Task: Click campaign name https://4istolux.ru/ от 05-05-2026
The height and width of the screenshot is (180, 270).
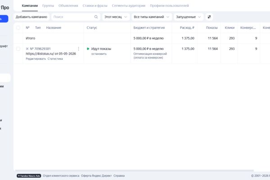Action: point(51,54)
